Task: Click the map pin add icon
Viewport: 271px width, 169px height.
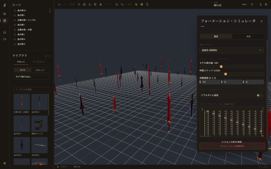Action: click(x=79, y=4)
